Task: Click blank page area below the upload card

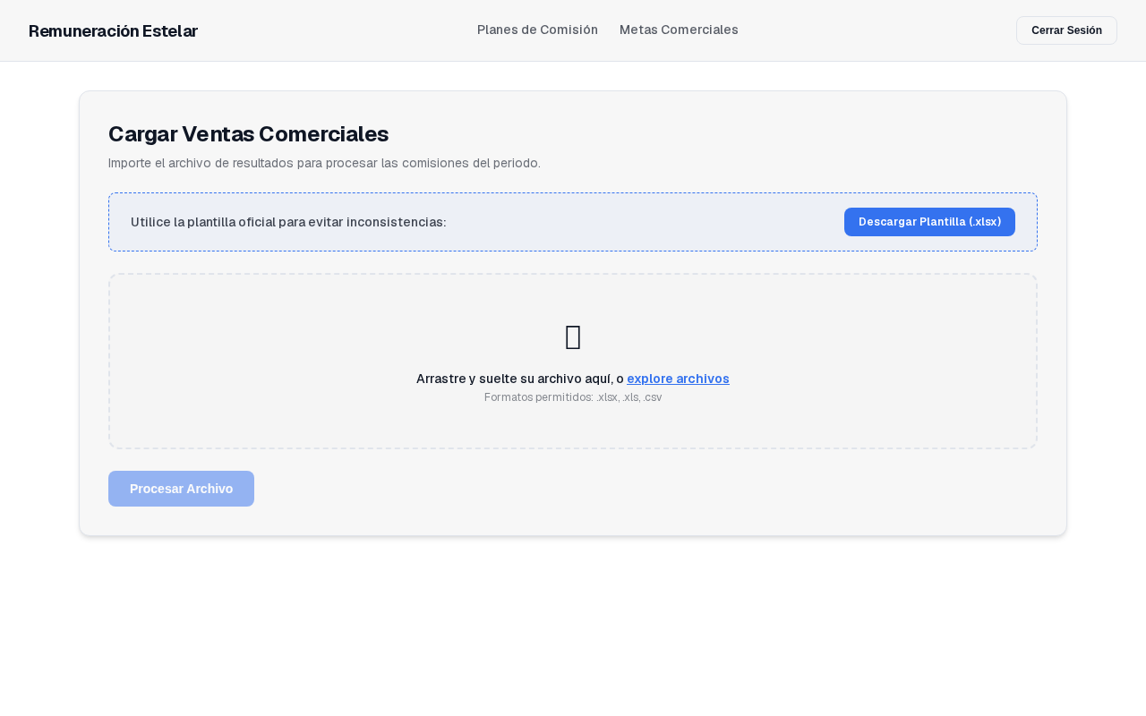Action: coord(573,626)
